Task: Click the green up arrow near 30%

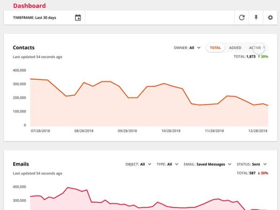Action: 259,57
